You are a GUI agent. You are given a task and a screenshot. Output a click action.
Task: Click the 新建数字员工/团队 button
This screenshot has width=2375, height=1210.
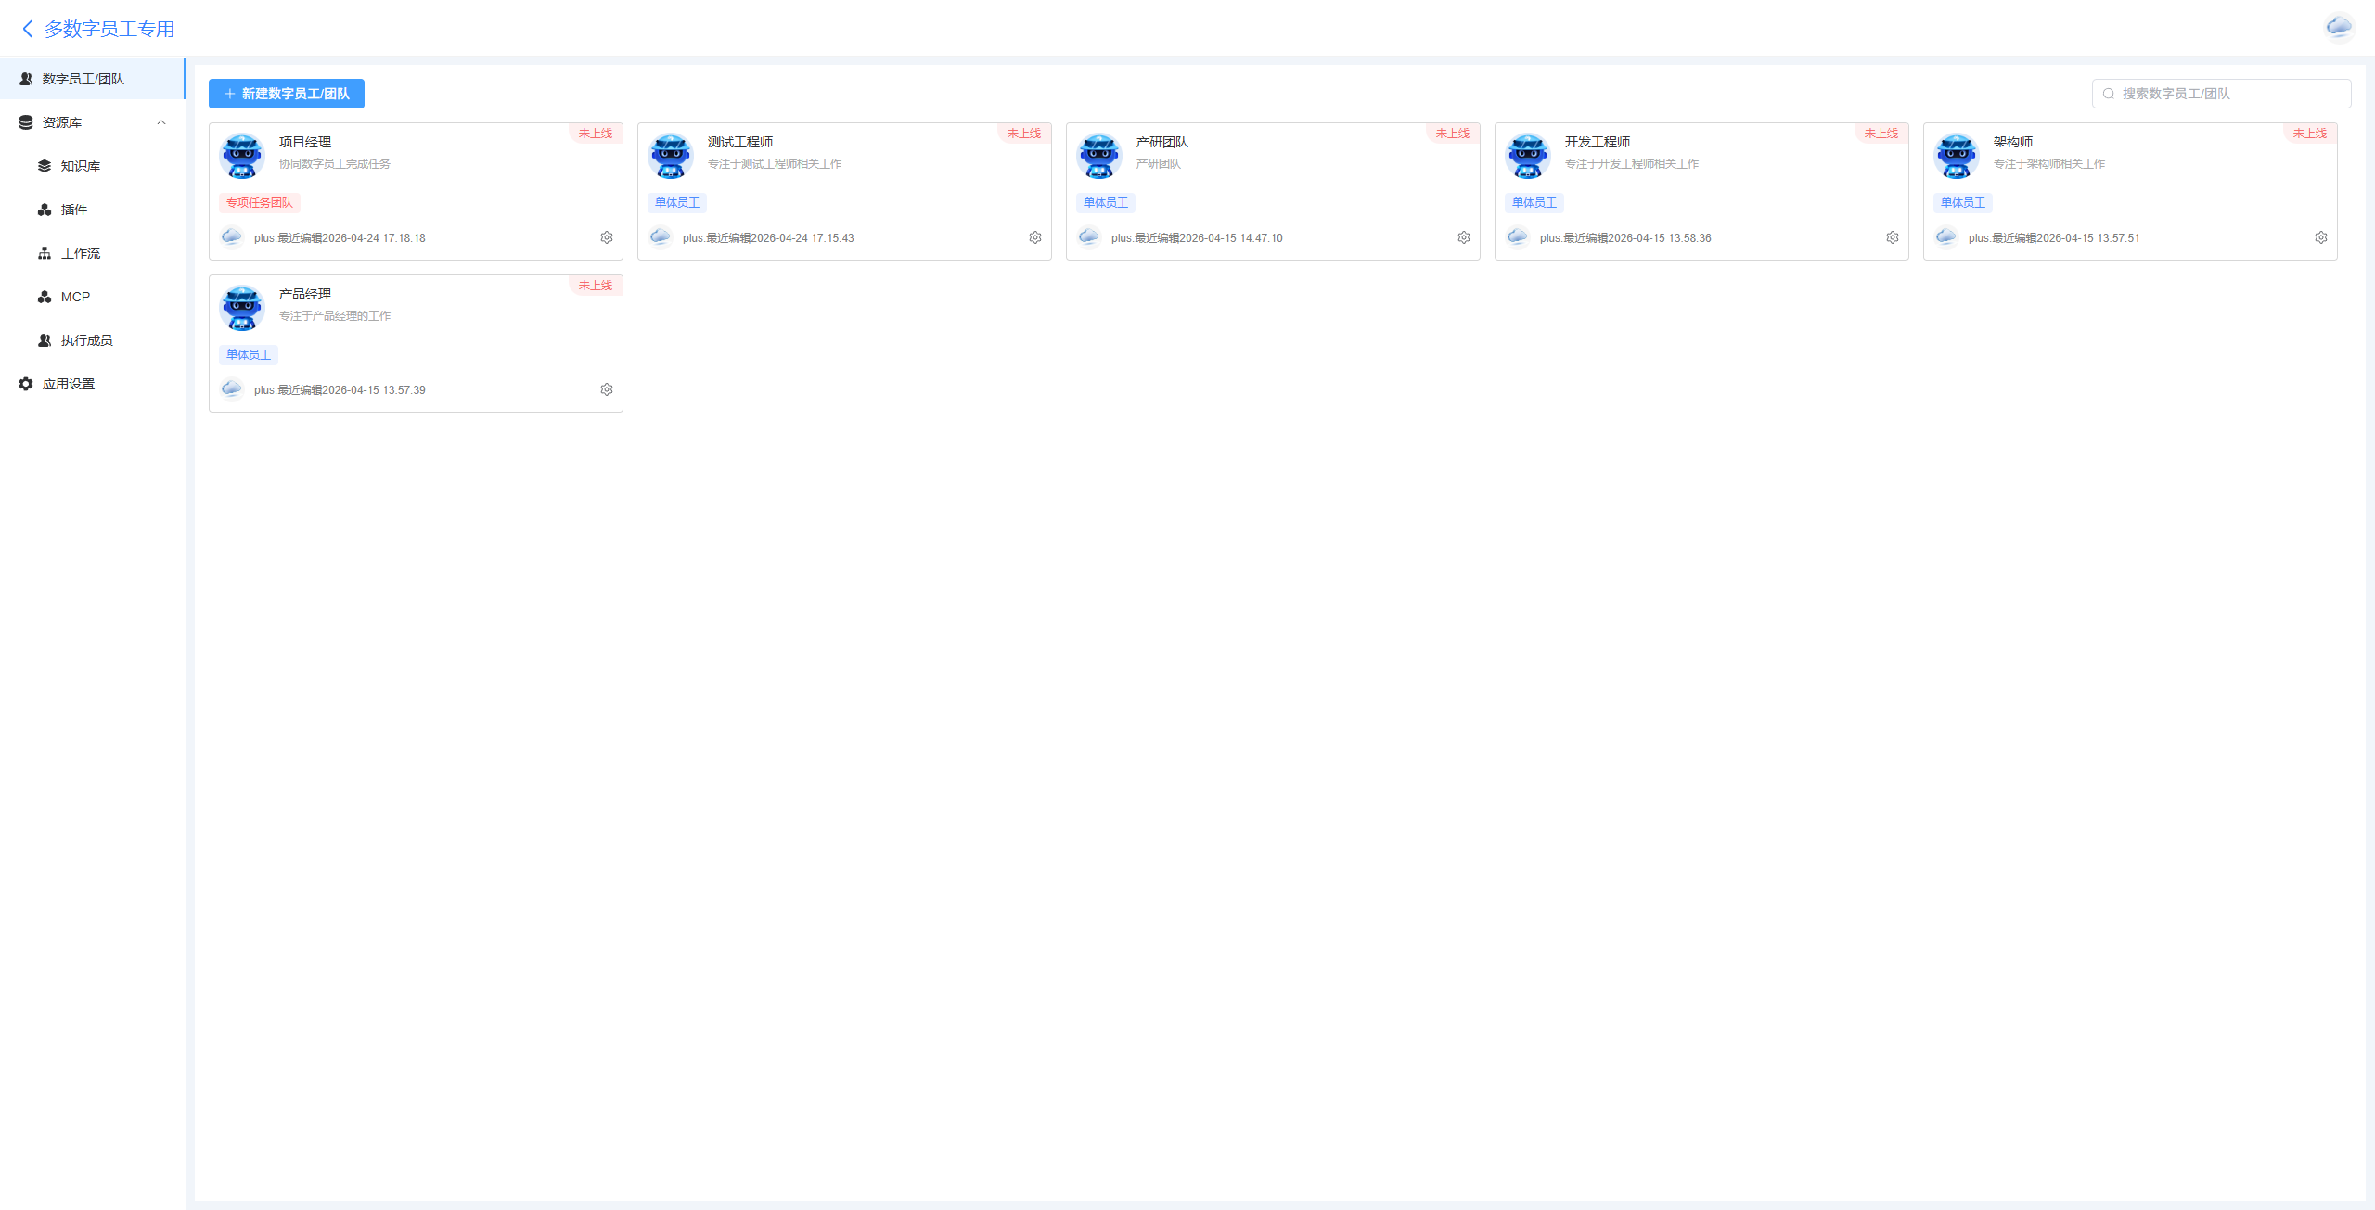[287, 94]
